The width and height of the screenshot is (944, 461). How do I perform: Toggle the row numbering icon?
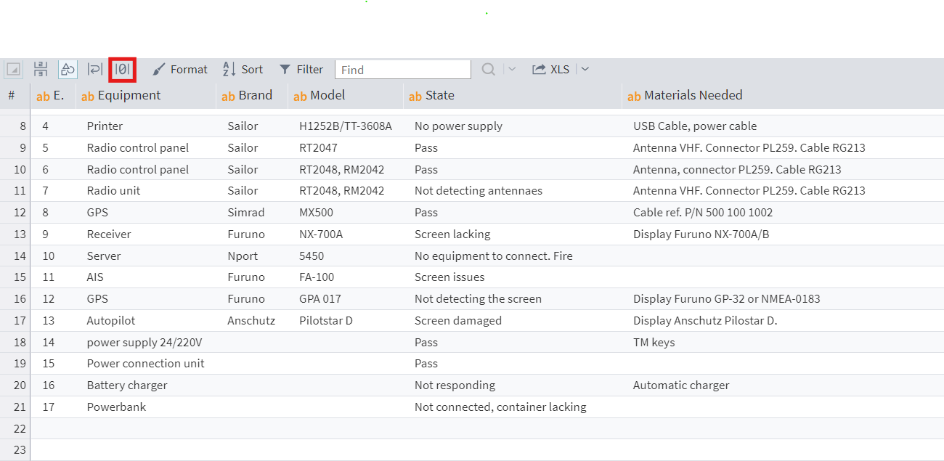(x=41, y=70)
